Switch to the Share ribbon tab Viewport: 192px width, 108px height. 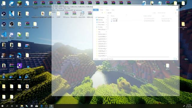click(x=107, y=10)
